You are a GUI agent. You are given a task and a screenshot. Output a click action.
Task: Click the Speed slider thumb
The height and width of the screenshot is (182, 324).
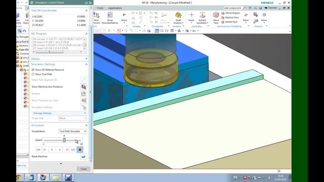coord(64,140)
